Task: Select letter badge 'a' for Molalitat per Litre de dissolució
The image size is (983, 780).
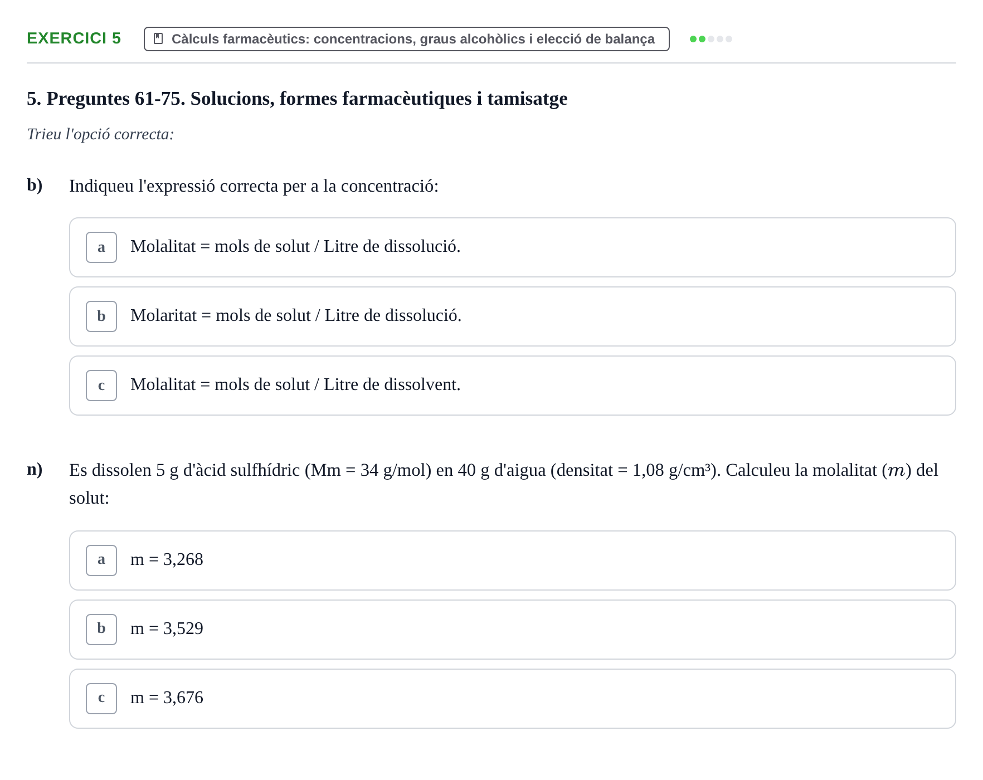Action: point(101,247)
